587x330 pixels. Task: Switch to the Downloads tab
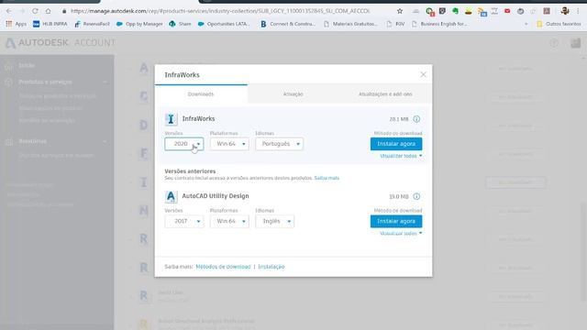[201, 94]
